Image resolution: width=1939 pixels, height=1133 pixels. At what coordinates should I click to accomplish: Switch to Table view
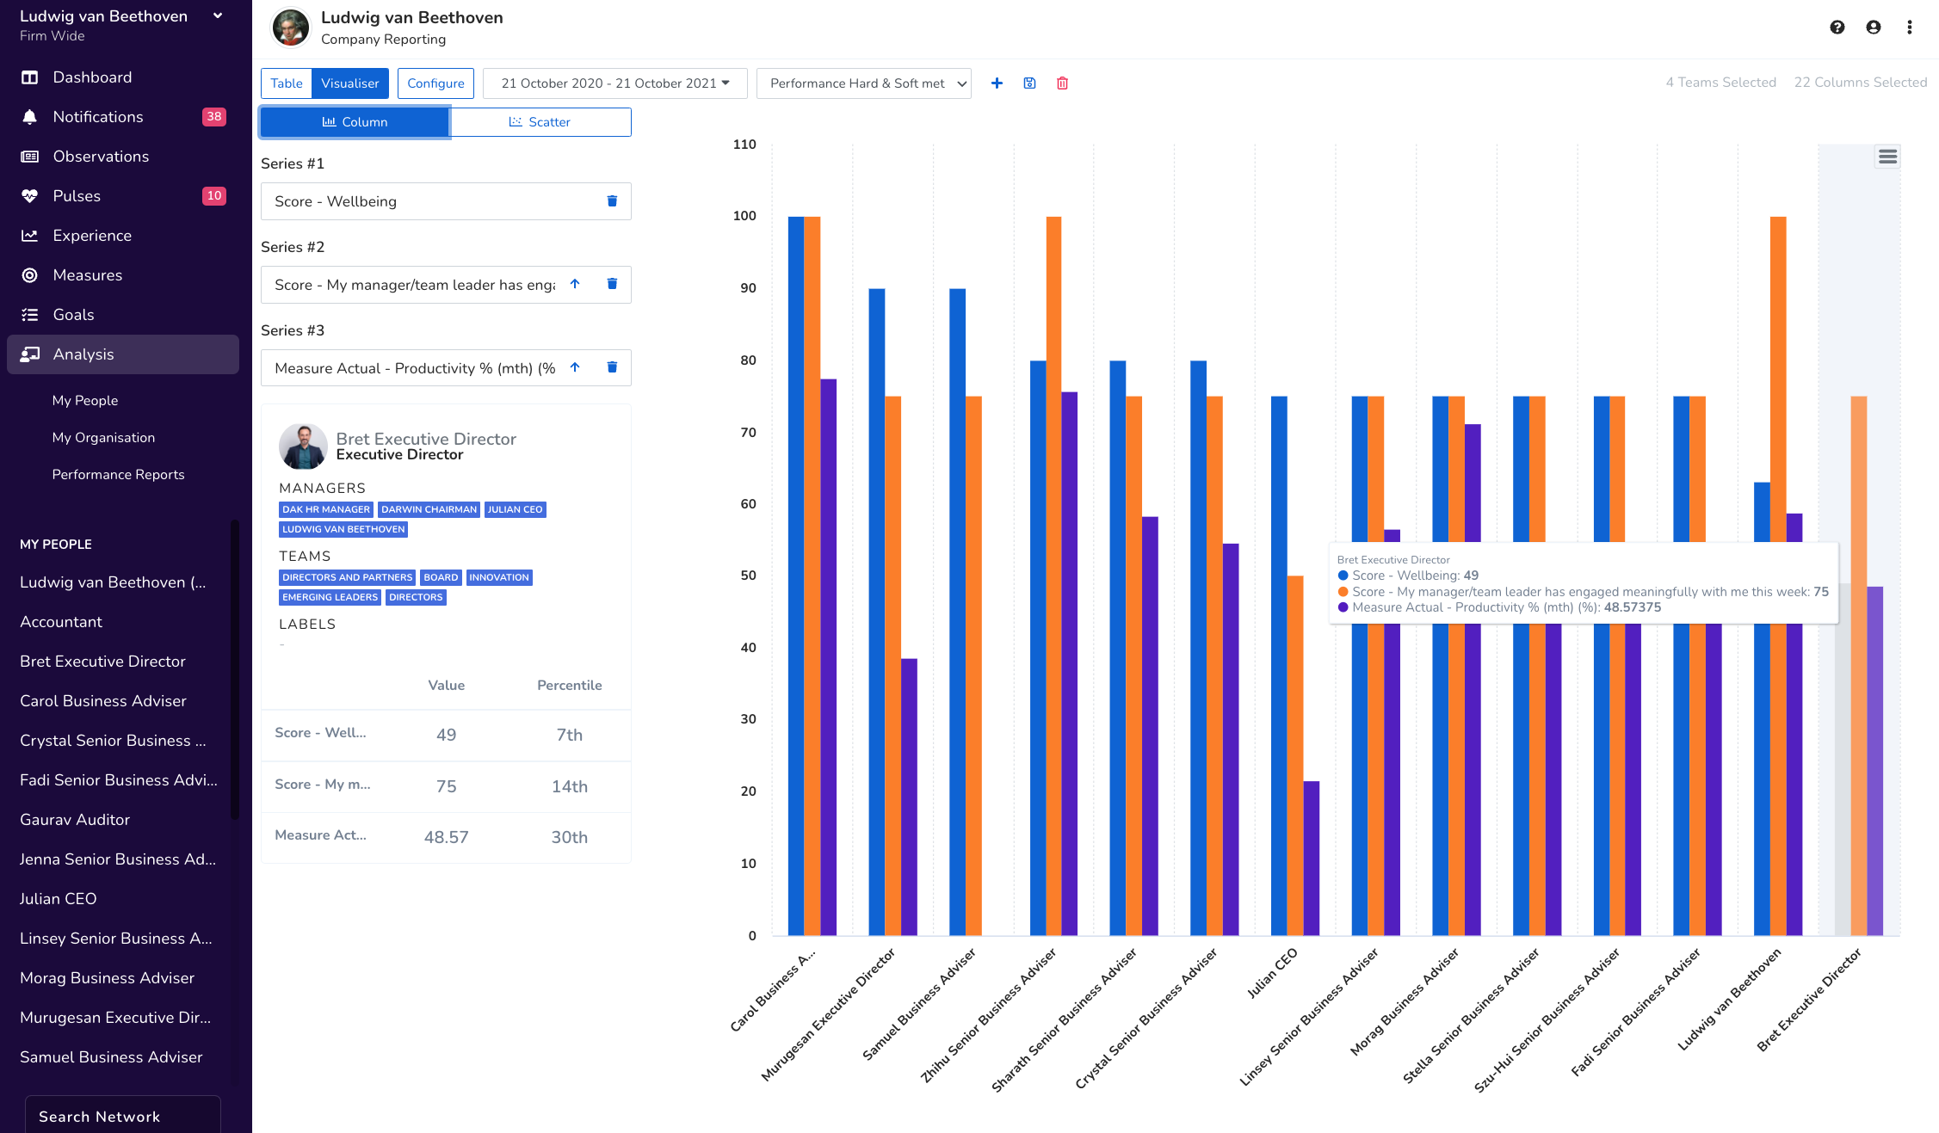pos(286,83)
